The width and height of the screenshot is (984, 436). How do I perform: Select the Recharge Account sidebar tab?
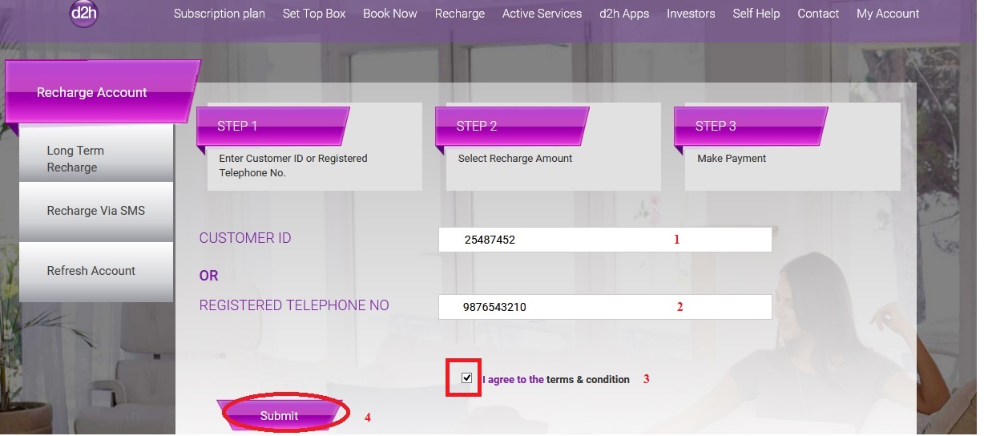click(92, 93)
